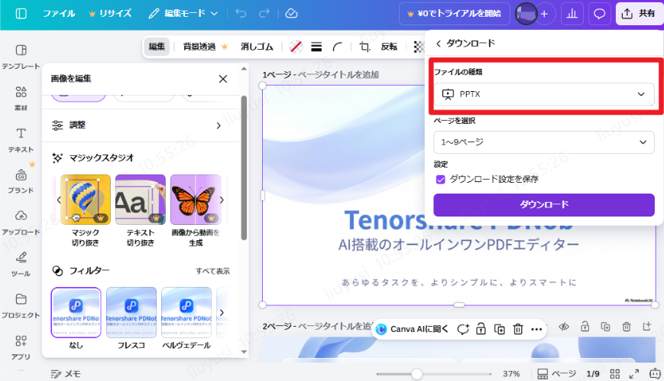Select 画像から動画を生成 butterfly thumbnail
Image resolution: width=664 pixels, height=381 pixels.
click(x=196, y=200)
